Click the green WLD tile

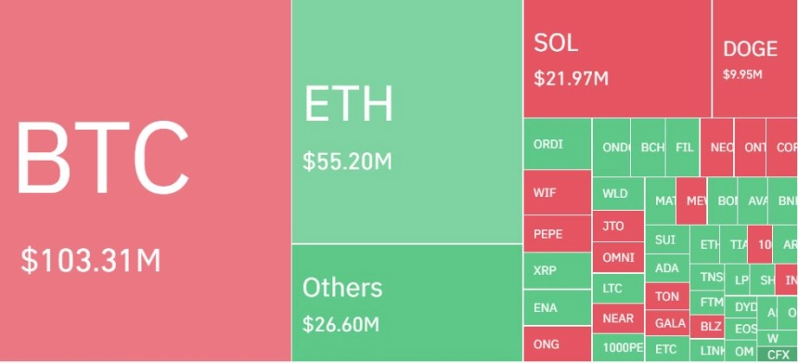(x=618, y=193)
